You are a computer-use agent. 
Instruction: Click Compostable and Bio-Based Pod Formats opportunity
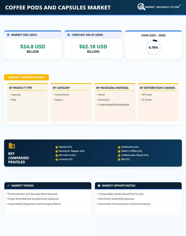tap(121, 194)
